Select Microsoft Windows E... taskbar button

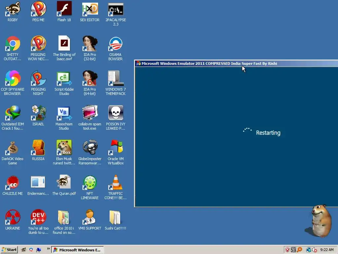78,250
